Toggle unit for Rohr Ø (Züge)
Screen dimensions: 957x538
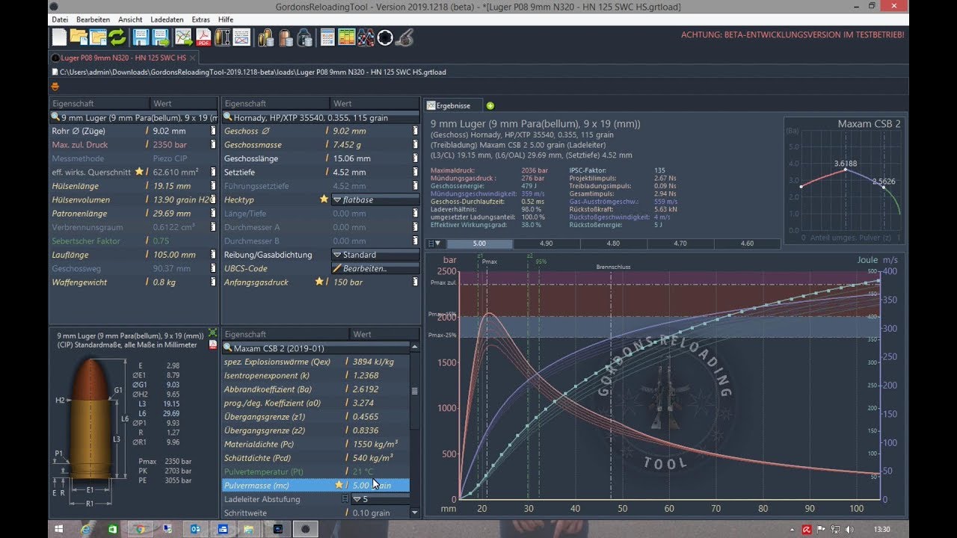[213, 131]
